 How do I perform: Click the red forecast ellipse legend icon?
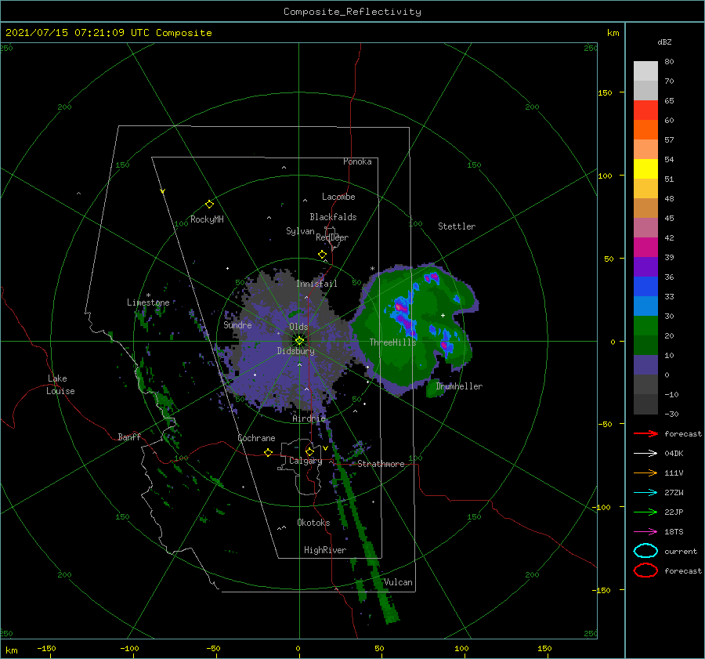tap(645, 570)
